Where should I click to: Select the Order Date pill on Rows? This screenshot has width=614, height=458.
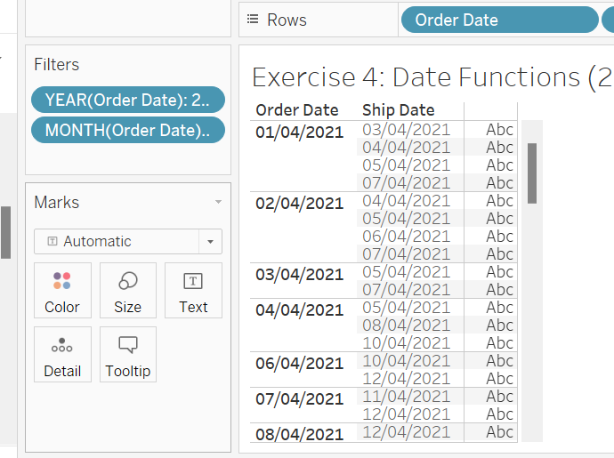click(x=500, y=20)
